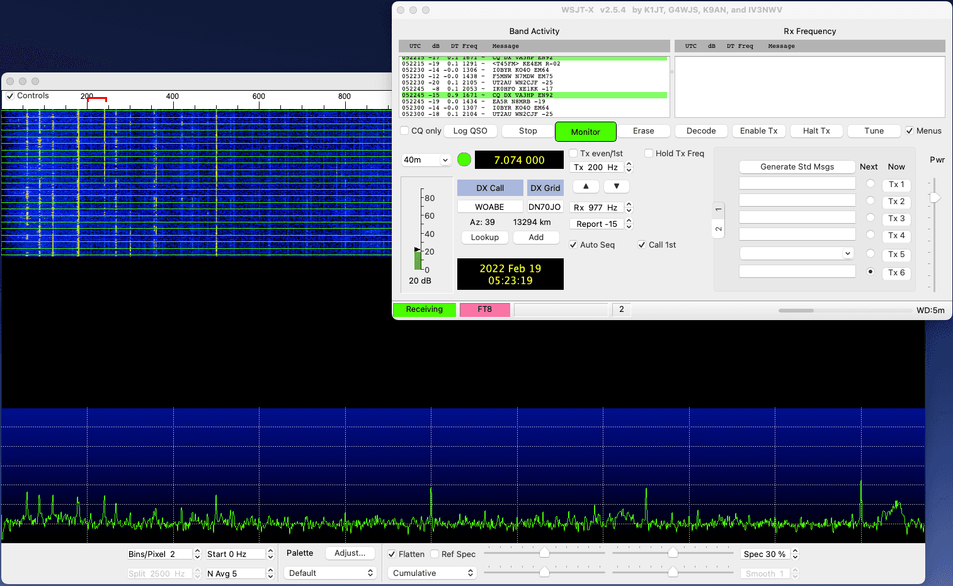The height and width of the screenshot is (586, 953).
Task: Open the Default palette dropdown
Action: point(331,573)
